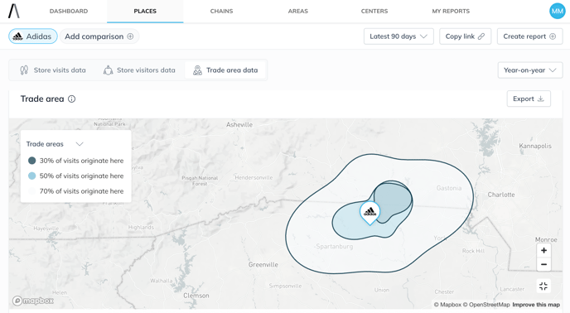The height and width of the screenshot is (313, 570).
Task: Open the MM user avatar menu
Action: pyautogui.click(x=557, y=11)
